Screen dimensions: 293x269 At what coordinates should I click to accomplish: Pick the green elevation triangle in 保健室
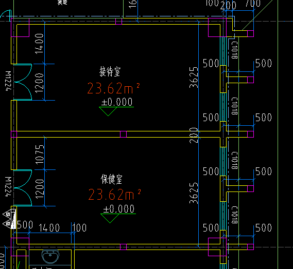point(110,218)
